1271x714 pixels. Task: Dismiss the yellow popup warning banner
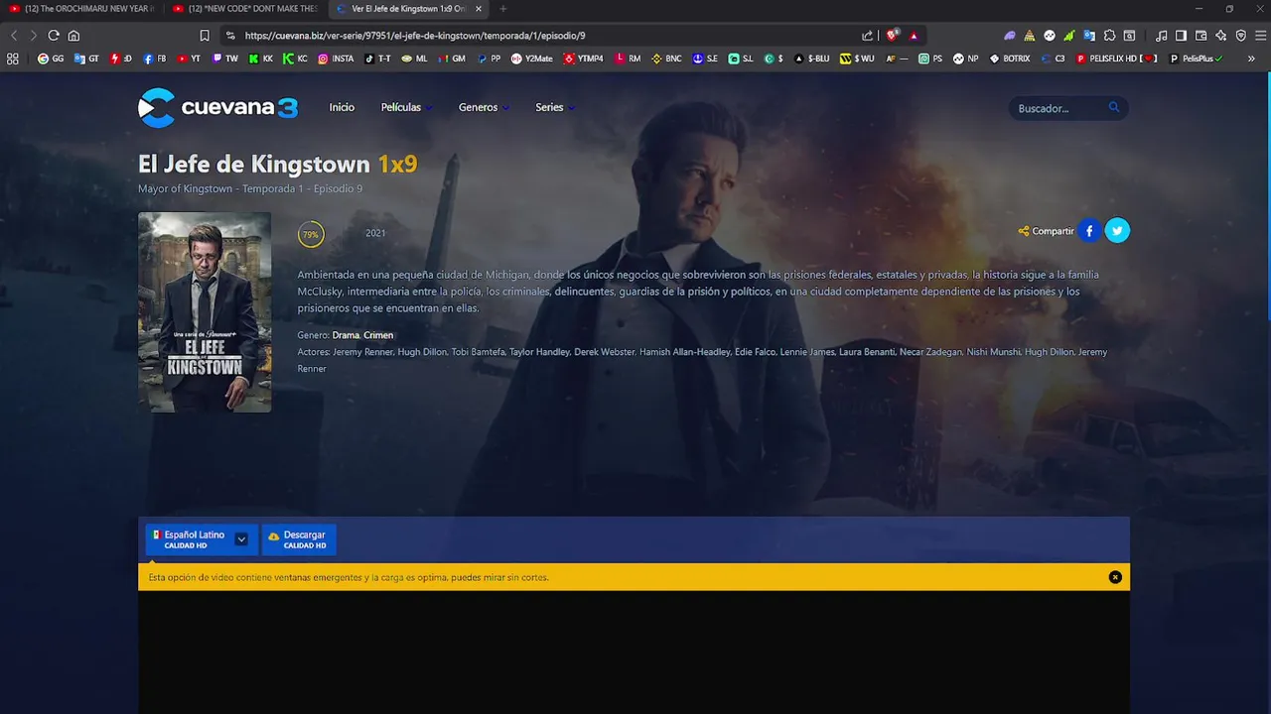click(x=1115, y=577)
